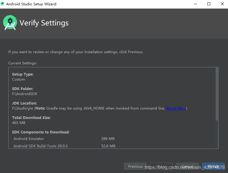This screenshot has height=173, width=228.
Task: Click the SDK Components to Download label
Action: (x=41, y=132)
